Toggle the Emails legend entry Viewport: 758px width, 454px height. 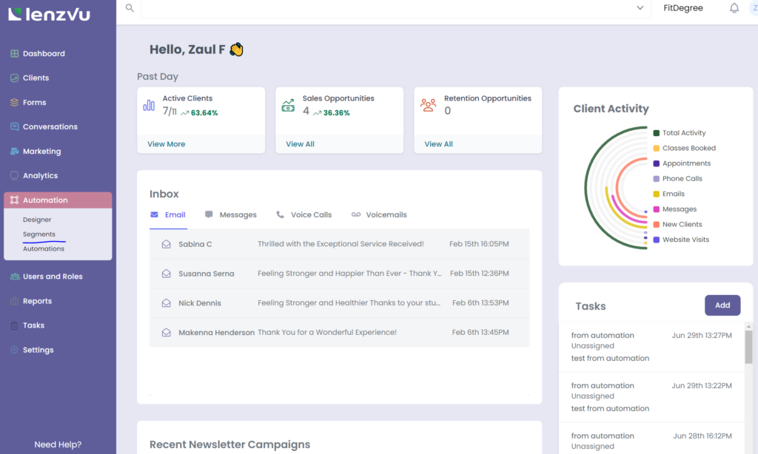coord(674,194)
